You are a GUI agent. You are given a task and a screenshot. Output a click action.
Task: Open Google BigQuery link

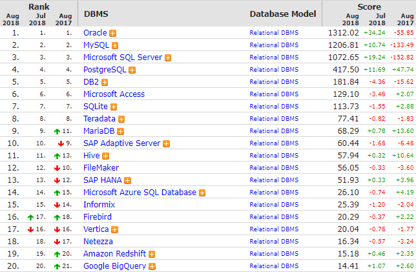tap(114, 266)
